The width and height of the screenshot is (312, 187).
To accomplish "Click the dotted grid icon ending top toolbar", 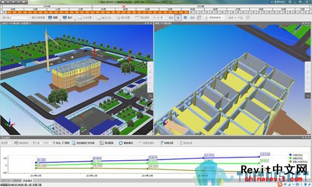I will [248, 17].
